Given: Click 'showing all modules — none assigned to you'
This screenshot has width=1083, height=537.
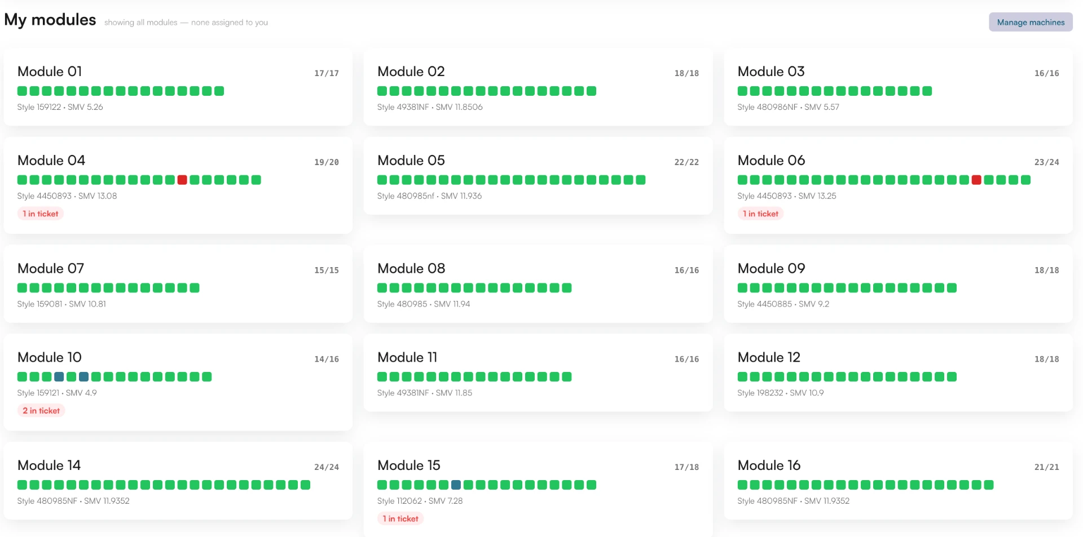Looking at the screenshot, I should (x=186, y=23).
